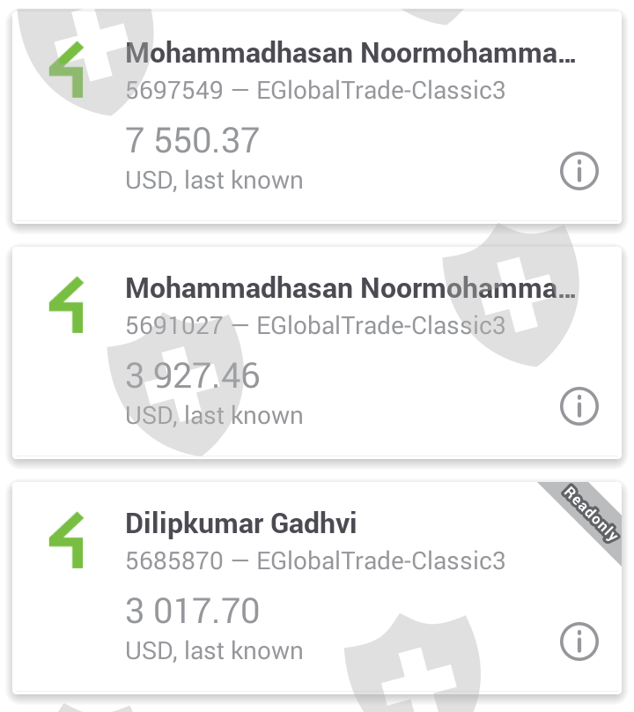Click the partial card edge below Dilipkumar Gadhvi
Screen dimensions: 634x712
tap(317, 708)
